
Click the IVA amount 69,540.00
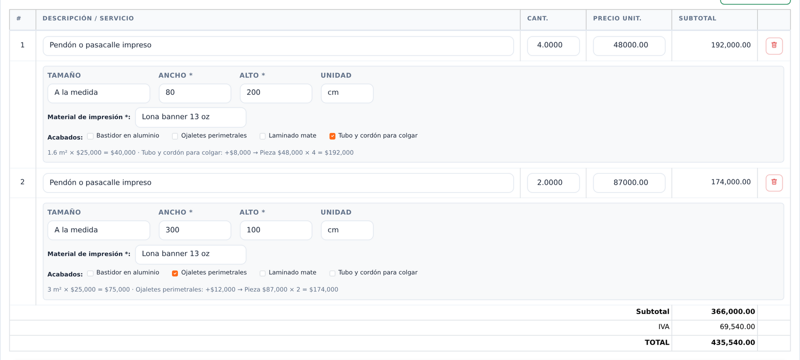coord(737,327)
